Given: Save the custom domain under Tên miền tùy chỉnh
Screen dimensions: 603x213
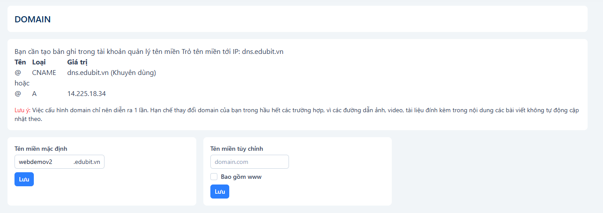Looking at the screenshot, I should click(220, 192).
